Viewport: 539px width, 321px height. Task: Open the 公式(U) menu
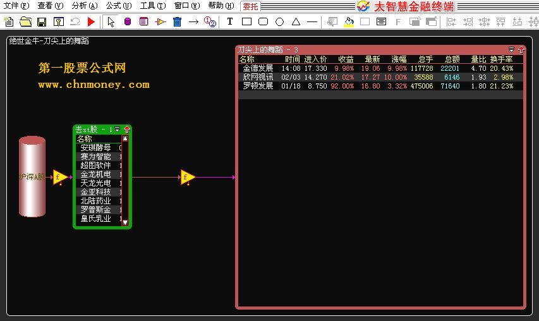tap(119, 6)
